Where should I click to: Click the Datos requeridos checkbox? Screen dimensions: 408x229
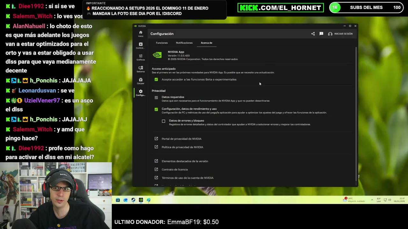pyautogui.click(x=156, y=97)
